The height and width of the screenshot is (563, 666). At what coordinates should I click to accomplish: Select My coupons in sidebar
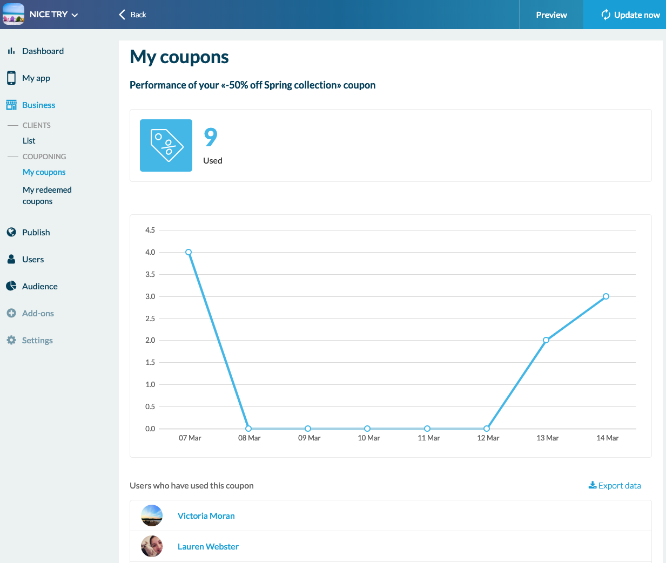point(44,172)
